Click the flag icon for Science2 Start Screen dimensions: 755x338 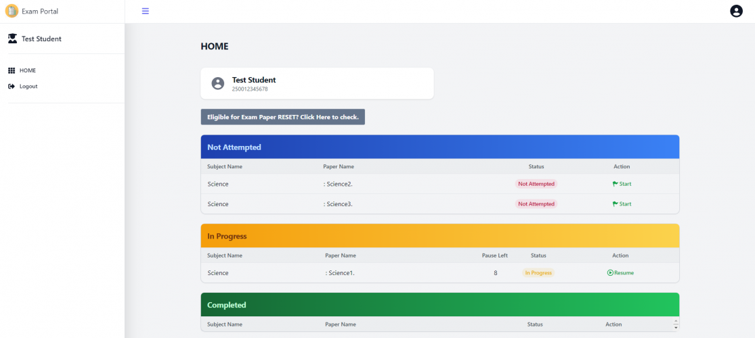pos(616,184)
